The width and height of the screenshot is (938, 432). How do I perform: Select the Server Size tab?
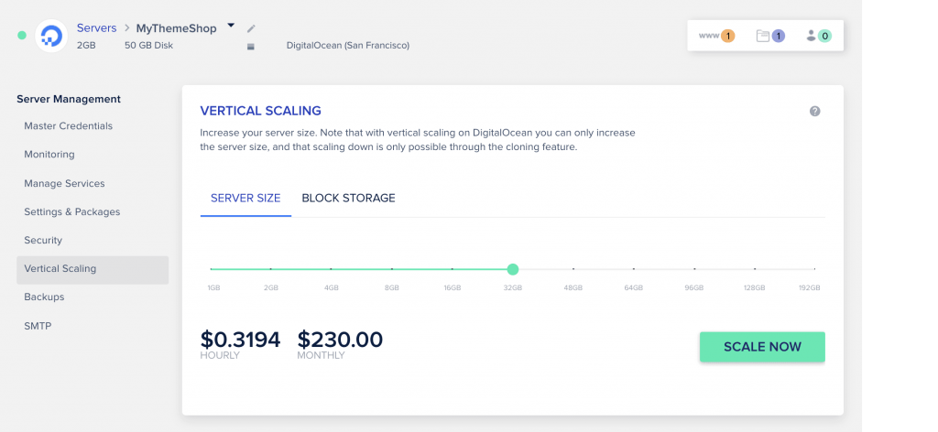[x=245, y=199]
